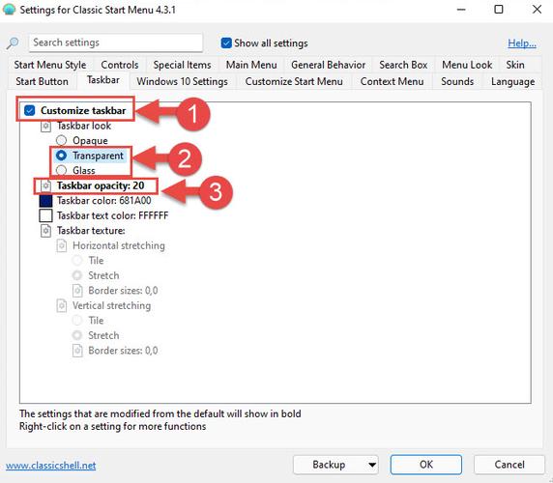
Task: Switch to the Skin tab
Action: tap(515, 65)
